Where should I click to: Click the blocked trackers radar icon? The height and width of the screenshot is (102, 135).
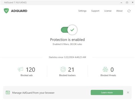coord(63,69)
